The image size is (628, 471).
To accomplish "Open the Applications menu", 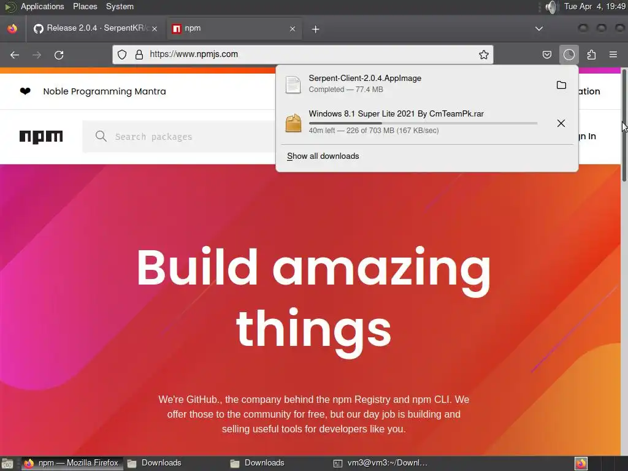I will (x=42, y=6).
